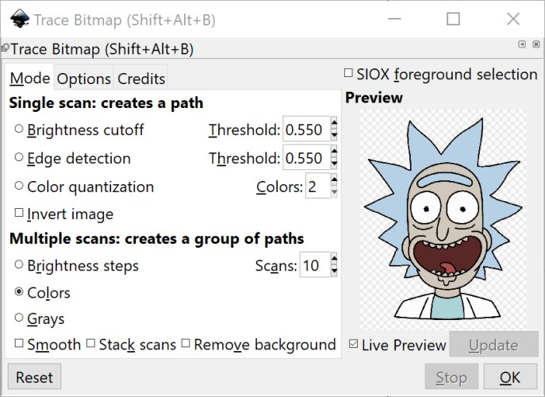This screenshot has height=397, width=545.
Task: Click the Colors number input field
Action: (x=317, y=186)
